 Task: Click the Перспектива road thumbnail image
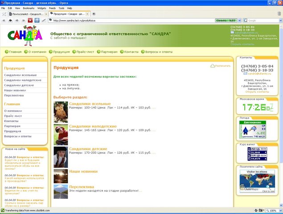(x=60, y=191)
